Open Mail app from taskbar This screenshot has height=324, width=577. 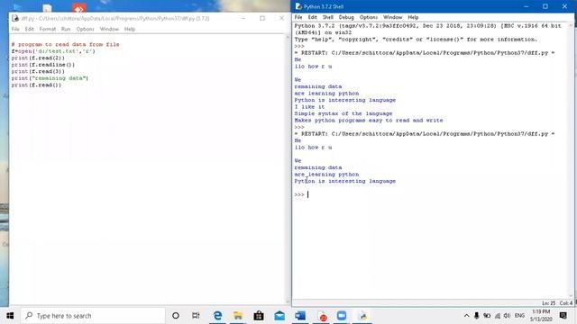coord(279,316)
